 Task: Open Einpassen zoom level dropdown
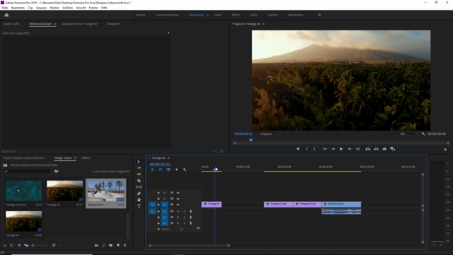click(269, 134)
